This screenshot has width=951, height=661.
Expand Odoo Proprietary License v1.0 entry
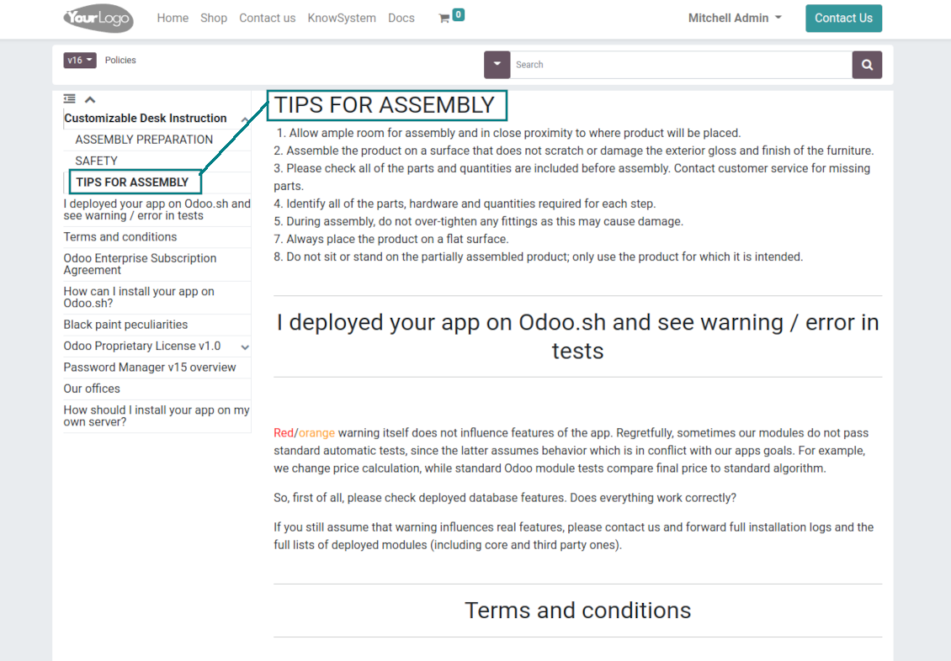click(245, 347)
